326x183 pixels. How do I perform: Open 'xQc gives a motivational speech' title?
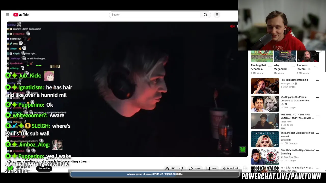pos(48,161)
